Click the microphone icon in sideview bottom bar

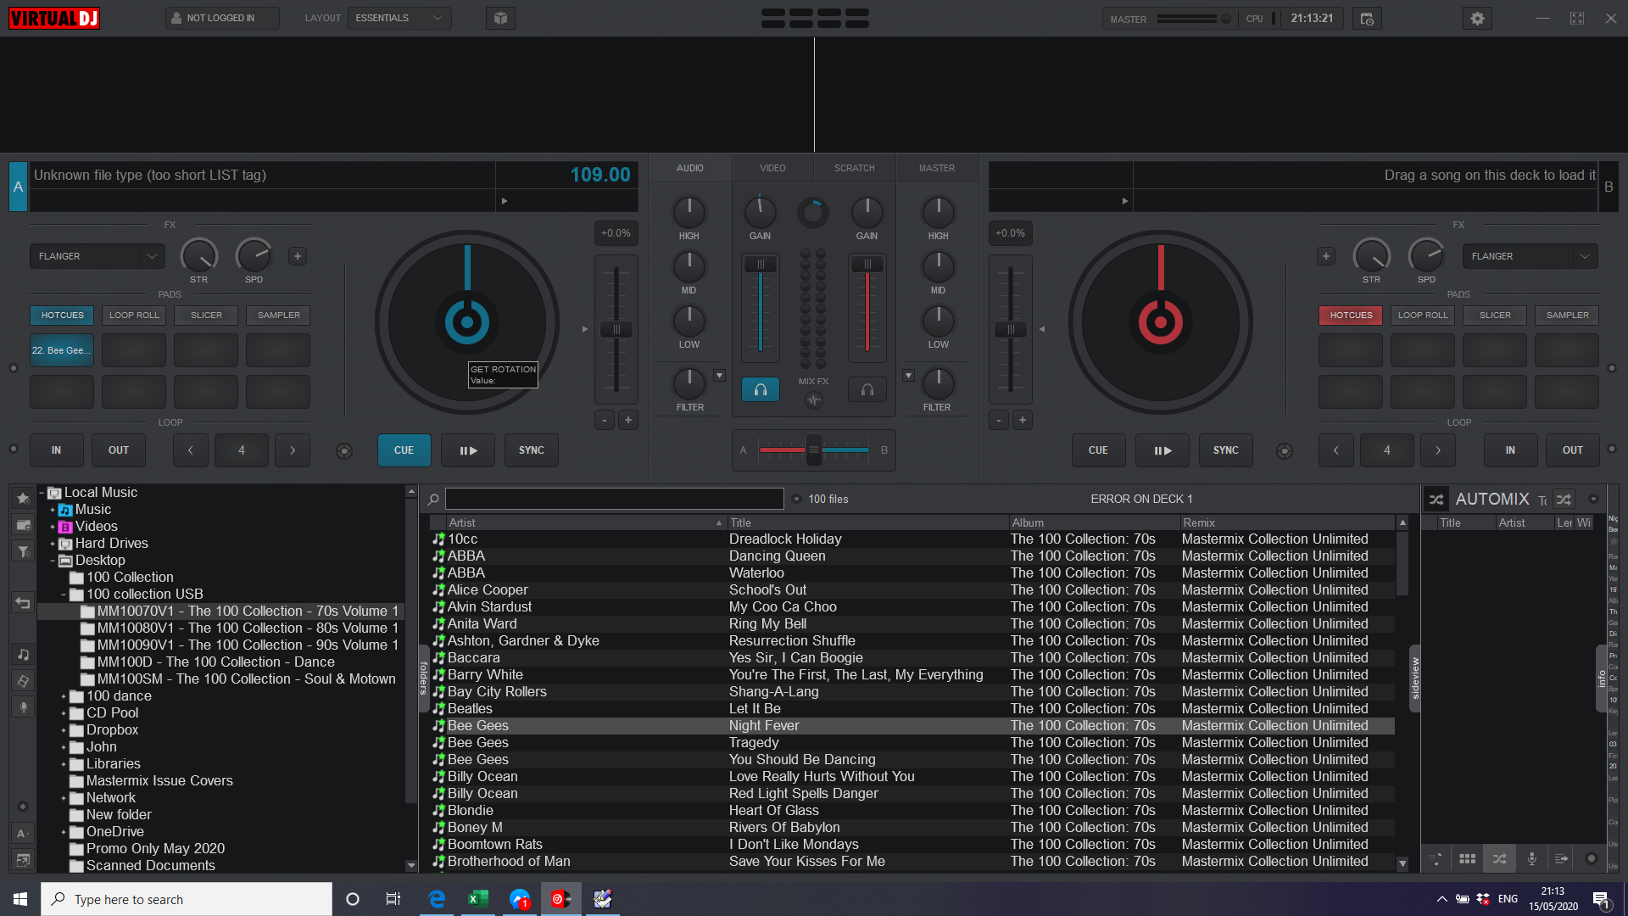click(1531, 858)
